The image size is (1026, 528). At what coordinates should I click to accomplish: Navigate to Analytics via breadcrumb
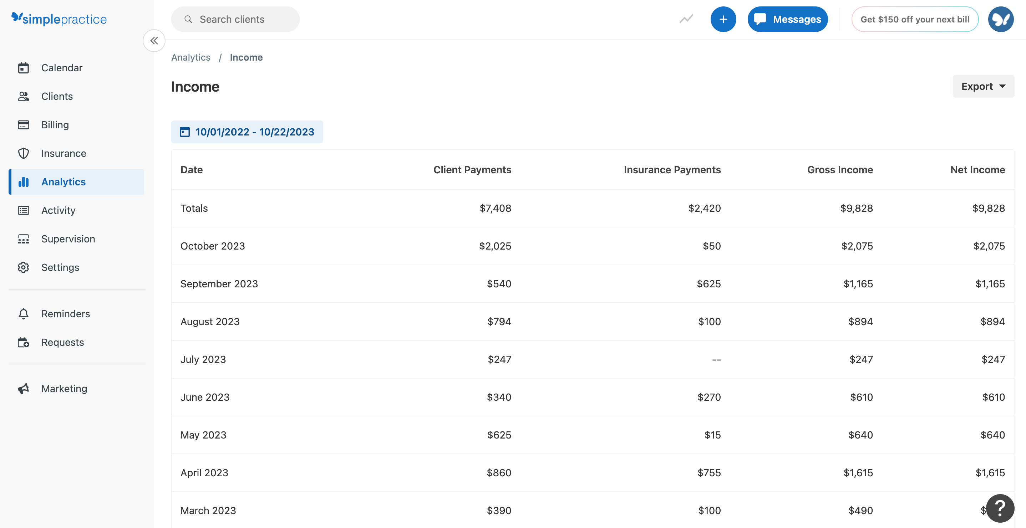191,57
